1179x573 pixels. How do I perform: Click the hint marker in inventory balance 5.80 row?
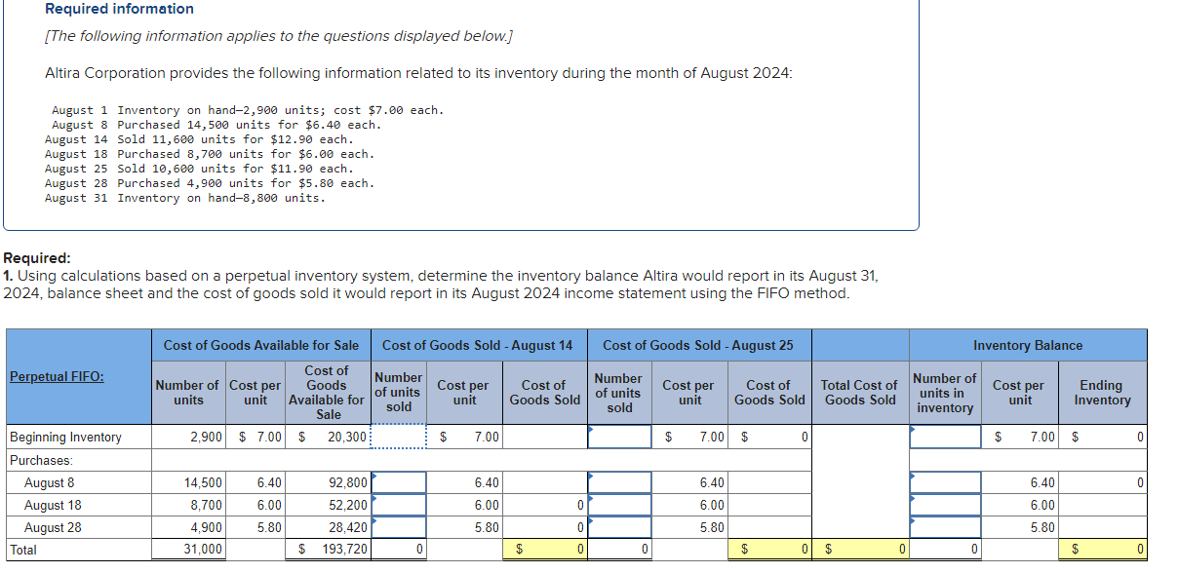tap(914, 520)
